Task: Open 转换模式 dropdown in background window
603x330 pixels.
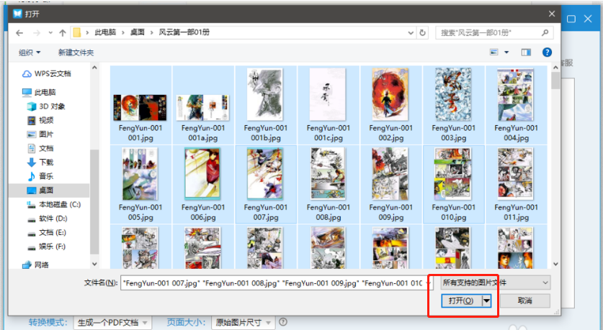Action: 112,323
